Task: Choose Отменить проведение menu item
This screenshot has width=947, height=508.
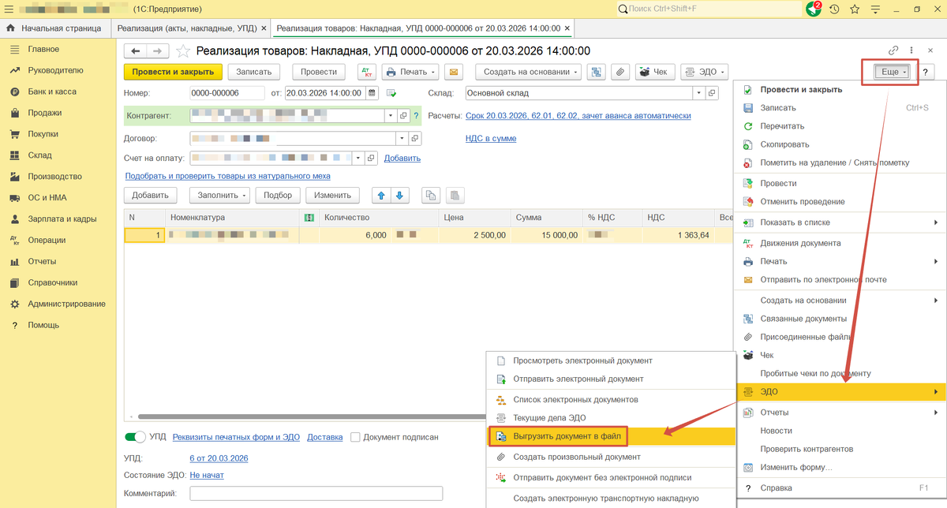Action: [840, 201]
